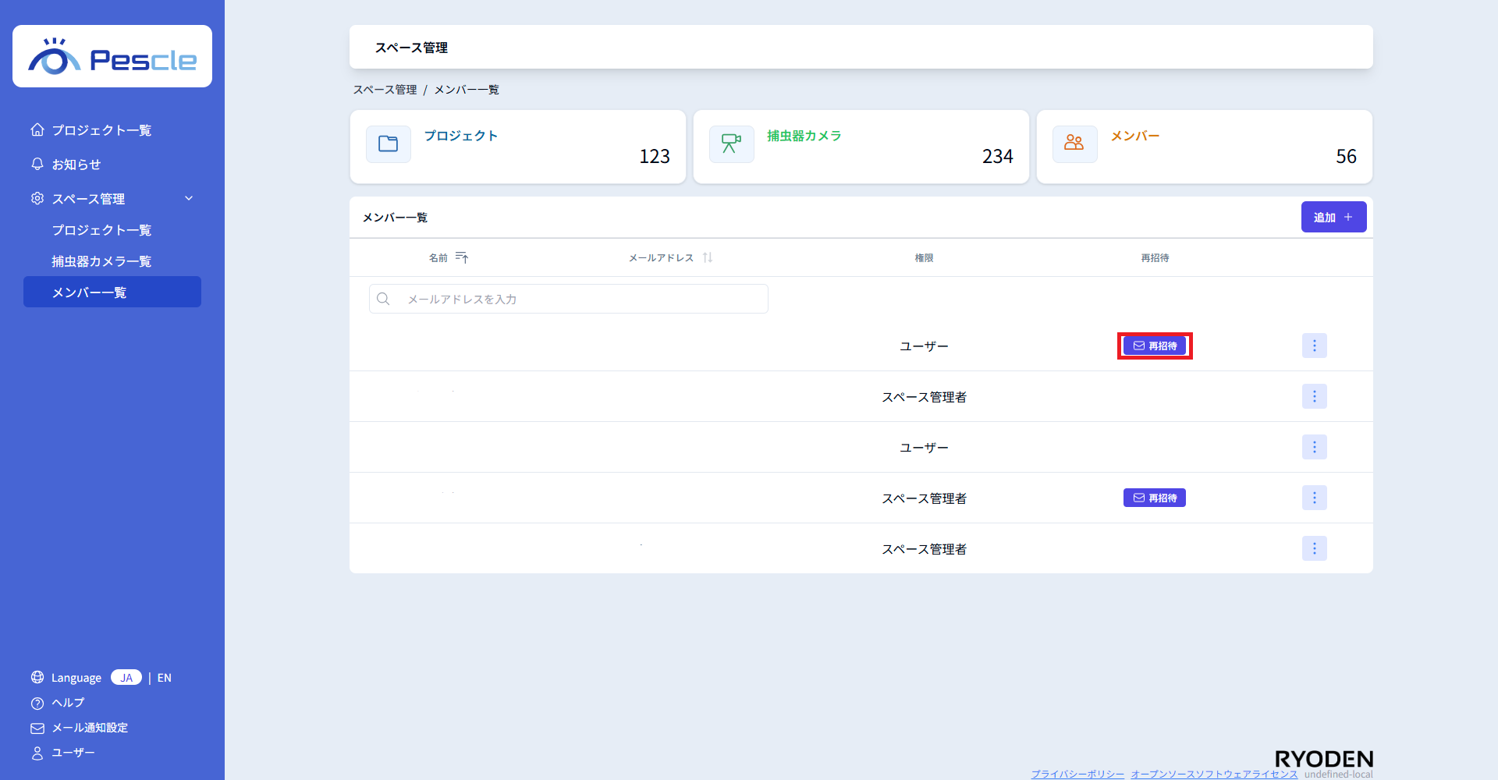Click the 名前 column header text

438,257
